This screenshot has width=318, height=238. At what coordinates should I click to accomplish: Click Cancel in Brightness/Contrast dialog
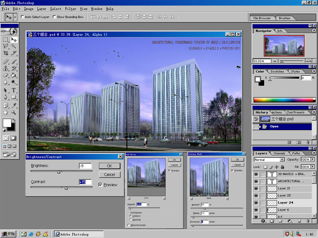[x=110, y=175]
